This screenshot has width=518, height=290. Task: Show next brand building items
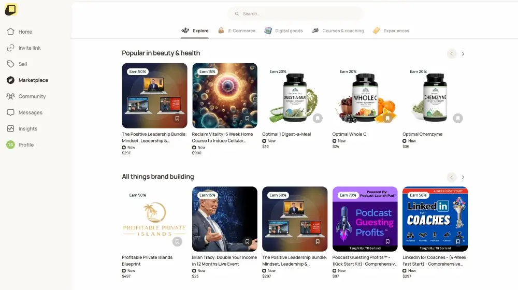pyautogui.click(x=463, y=178)
